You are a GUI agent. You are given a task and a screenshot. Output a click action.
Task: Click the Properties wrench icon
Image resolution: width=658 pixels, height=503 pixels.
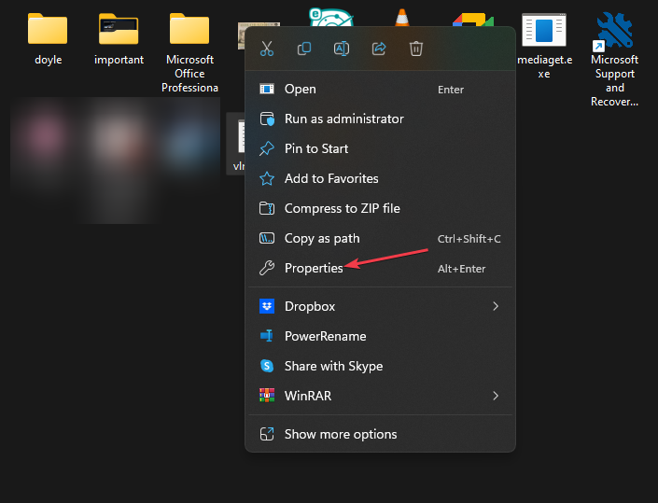267,268
